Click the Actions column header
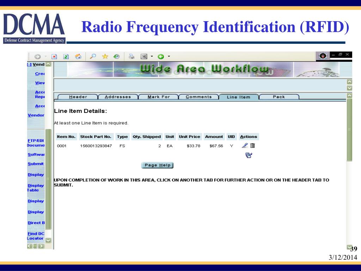This screenshot has height=271, width=361. coord(249,137)
